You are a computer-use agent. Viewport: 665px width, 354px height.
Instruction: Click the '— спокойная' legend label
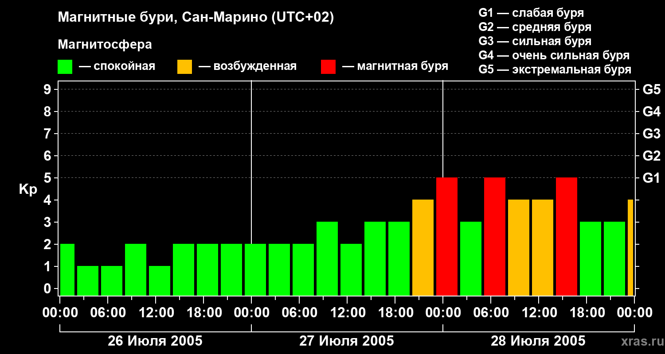[x=117, y=67]
